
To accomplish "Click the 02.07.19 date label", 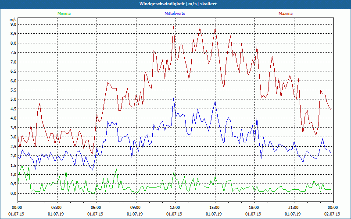I will tap(332, 214).
